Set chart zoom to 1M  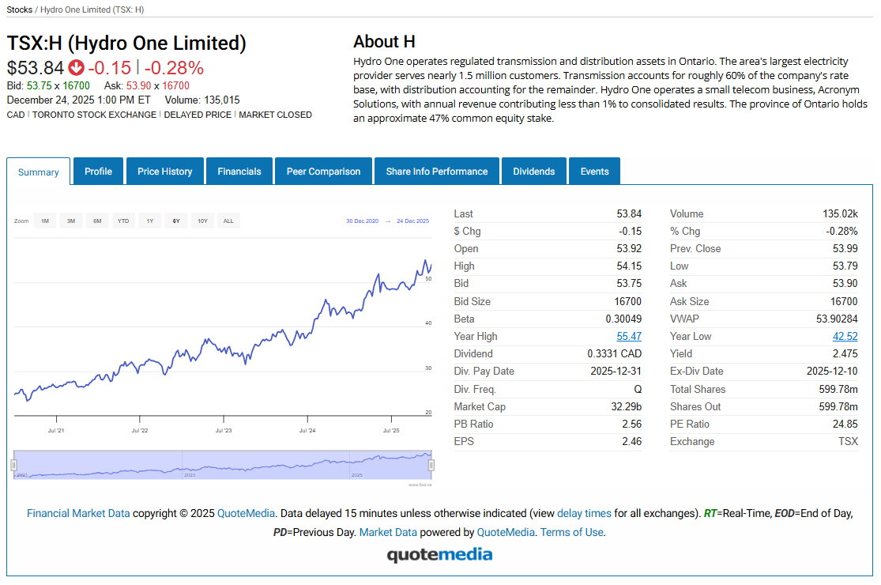click(x=45, y=221)
